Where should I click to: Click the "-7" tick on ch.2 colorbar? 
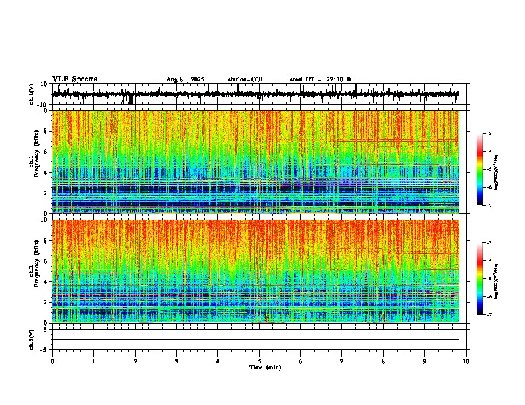[489, 314]
